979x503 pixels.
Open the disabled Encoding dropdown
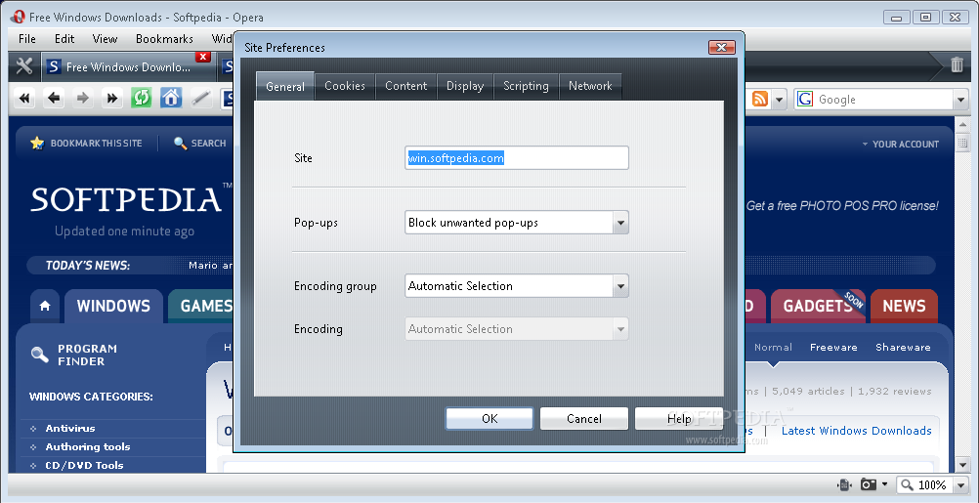(x=620, y=329)
